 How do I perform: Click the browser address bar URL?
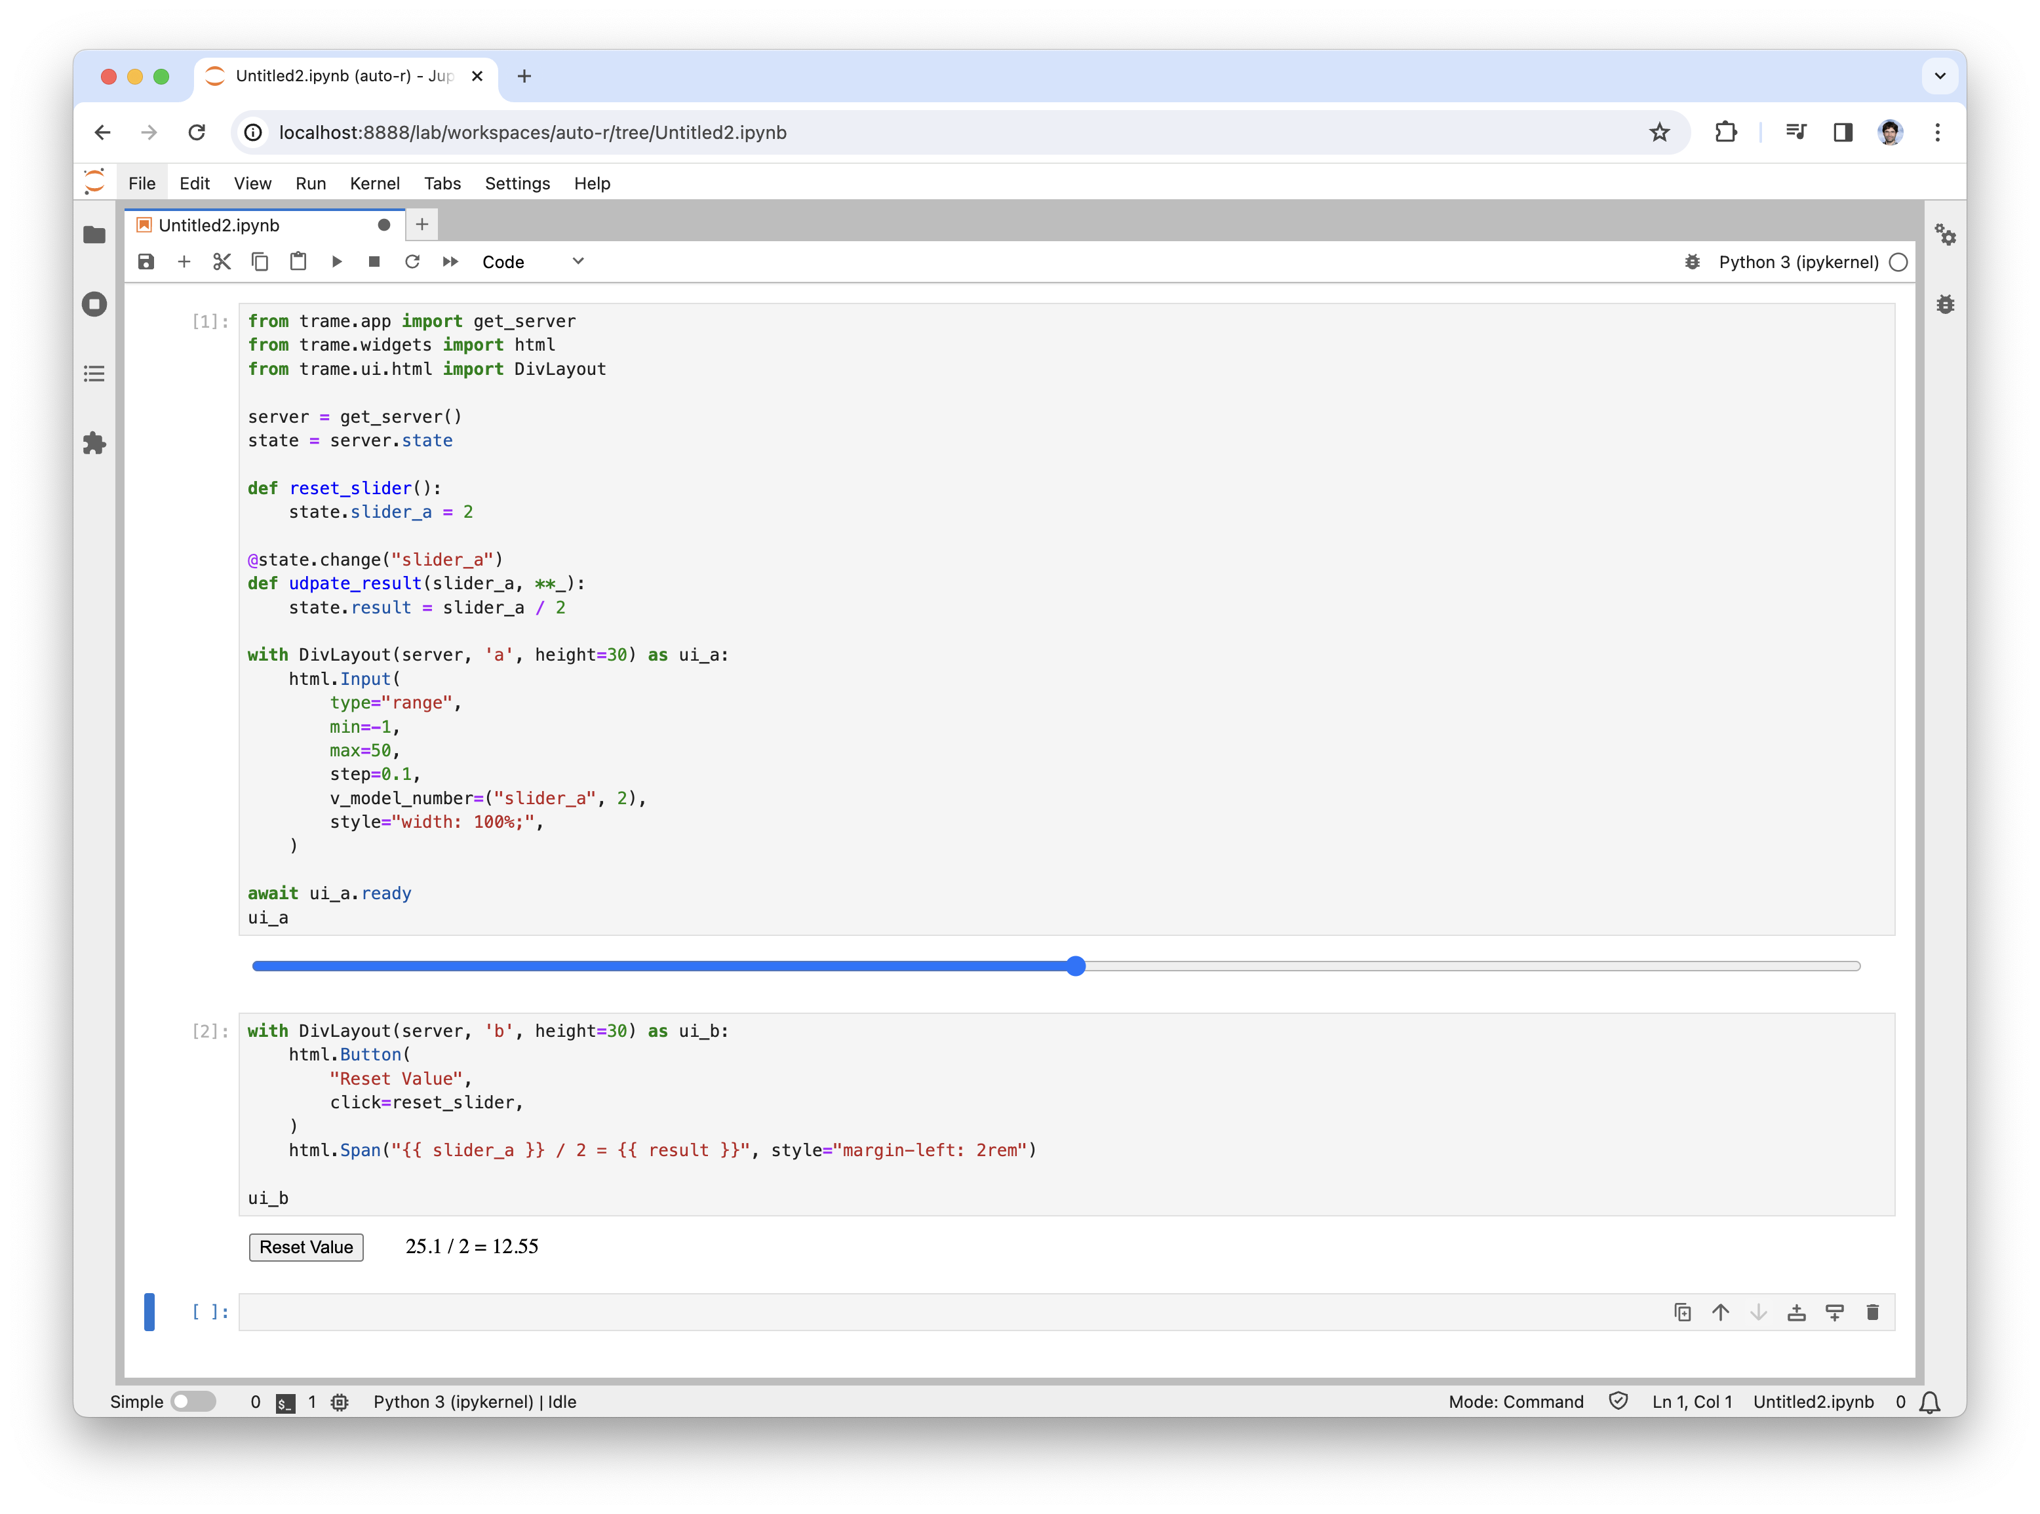532,133
